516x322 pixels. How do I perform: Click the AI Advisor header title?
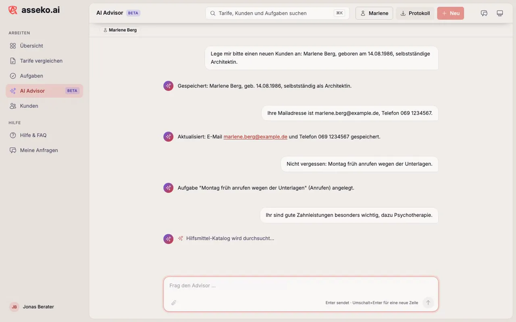[110, 13]
